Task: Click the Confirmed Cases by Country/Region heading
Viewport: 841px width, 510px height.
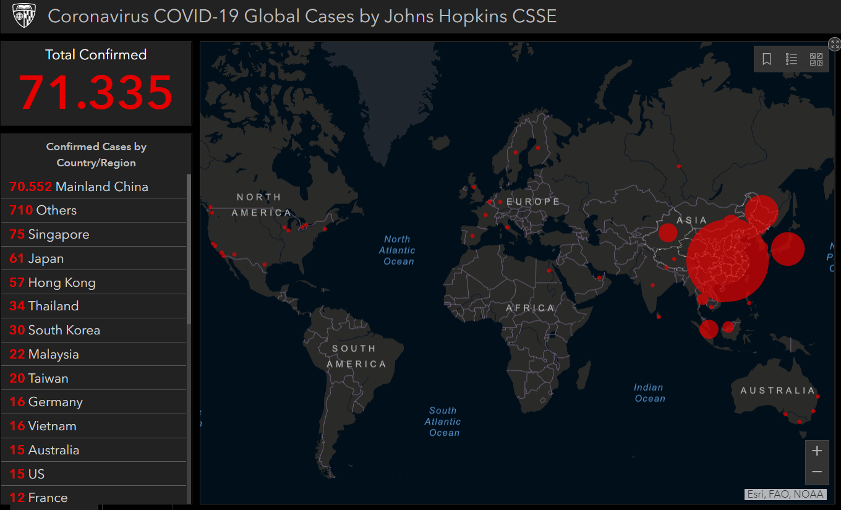Action: click(x=96, y=155)
